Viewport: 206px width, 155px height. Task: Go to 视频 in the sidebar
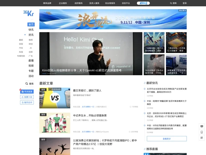point(31,66)
